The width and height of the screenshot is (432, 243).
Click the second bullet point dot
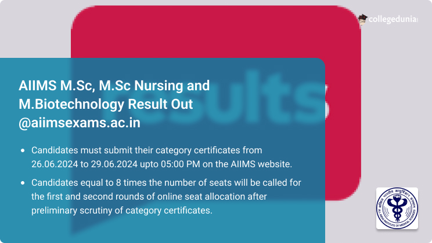click(23, 183)
